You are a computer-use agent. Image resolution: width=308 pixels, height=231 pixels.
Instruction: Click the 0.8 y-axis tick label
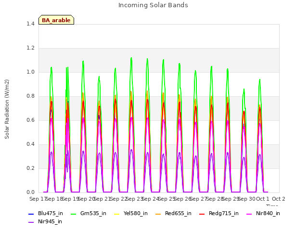tap(30, 96)
